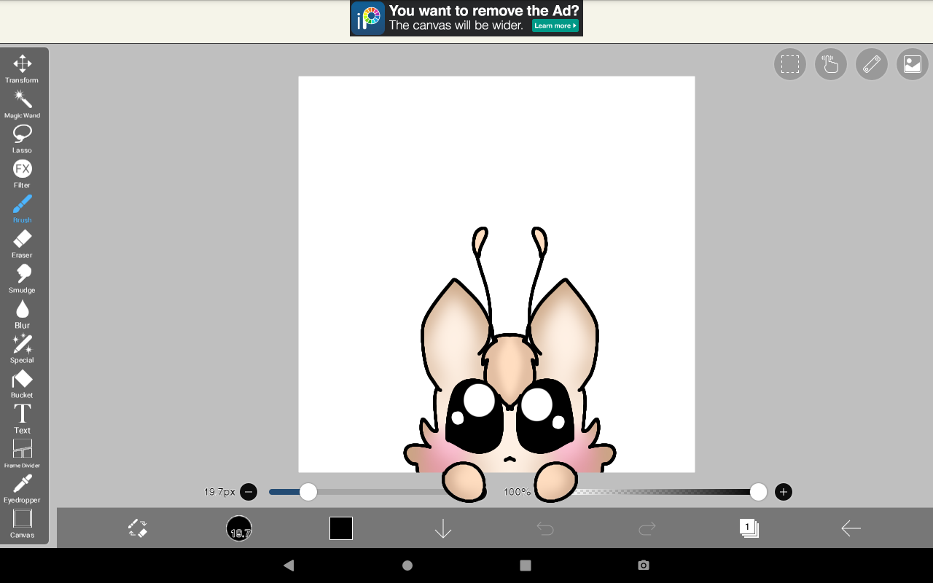Open the Text tool
The image size is (933, 583).
23,418
